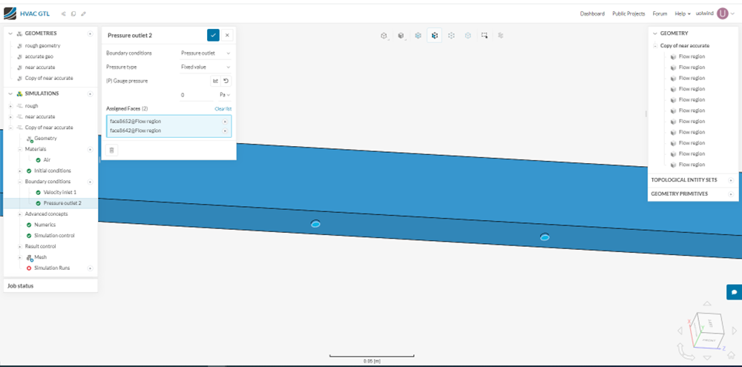This screenshot has width=742, height=367.
Task: Create a new simulation with plus icon
Action: [90, 93]
